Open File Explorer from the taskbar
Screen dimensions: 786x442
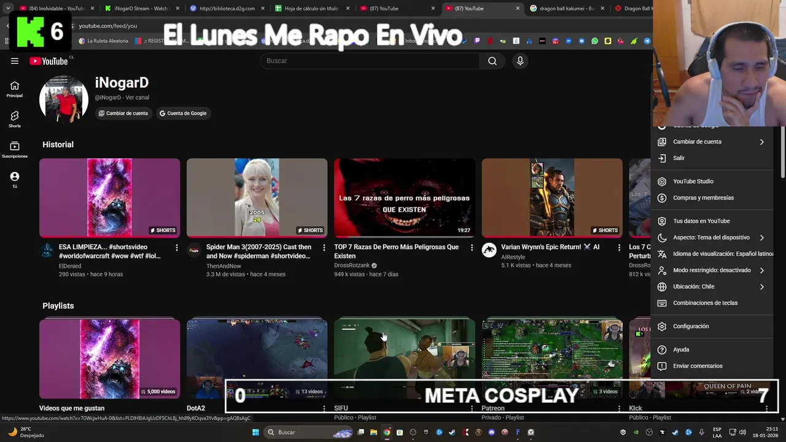(373, 432)
